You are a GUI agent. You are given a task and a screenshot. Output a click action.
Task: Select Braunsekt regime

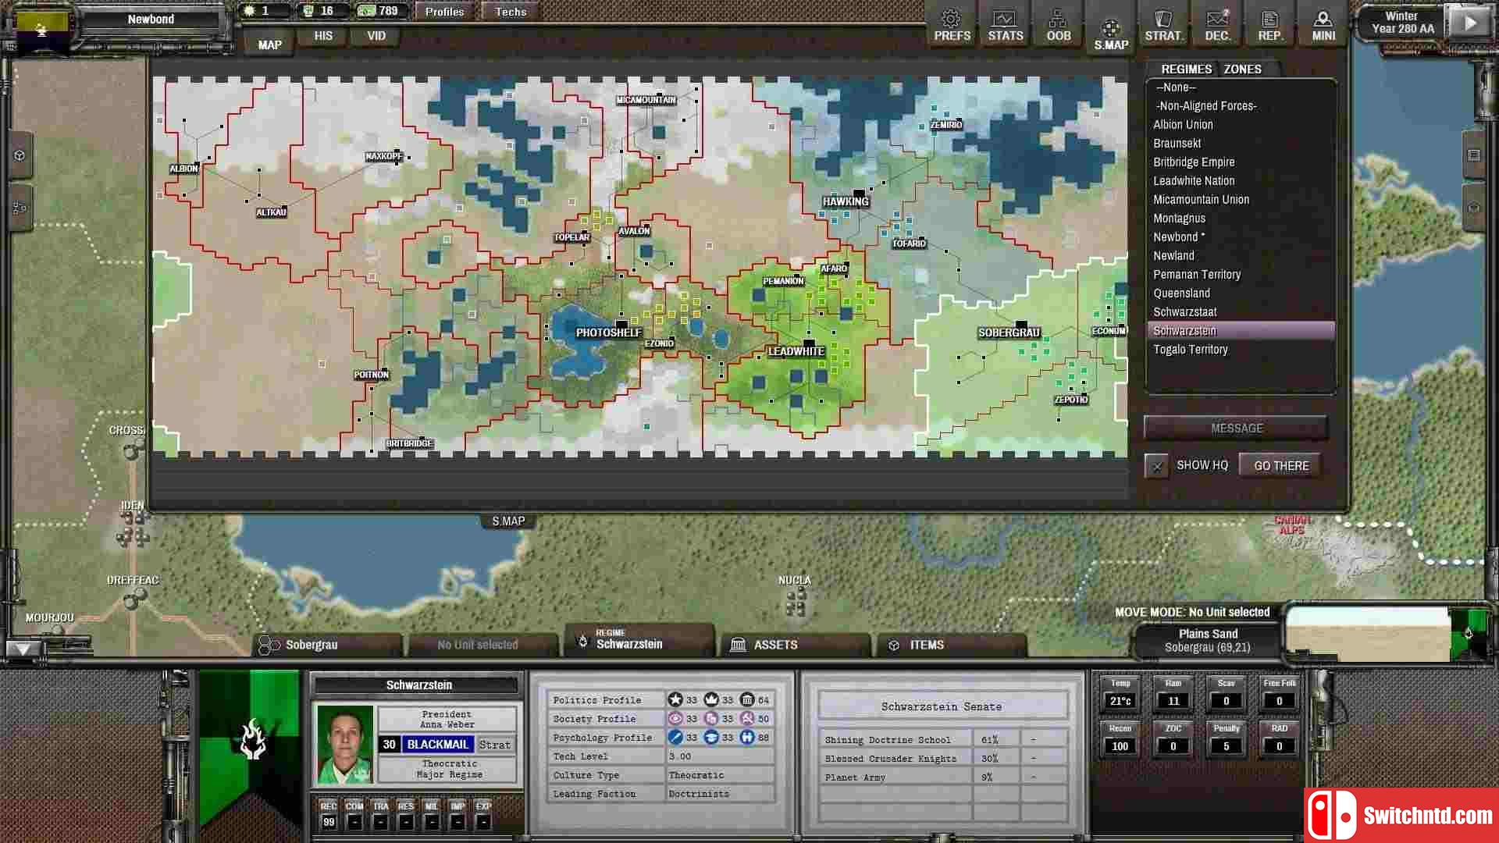[1241, 144]
